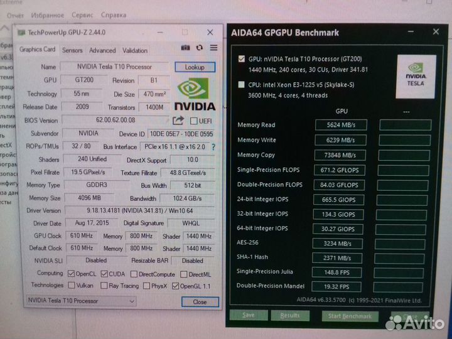Check the CPU Intel Xeon benchmark checkbox

click(x=241, y=85)
